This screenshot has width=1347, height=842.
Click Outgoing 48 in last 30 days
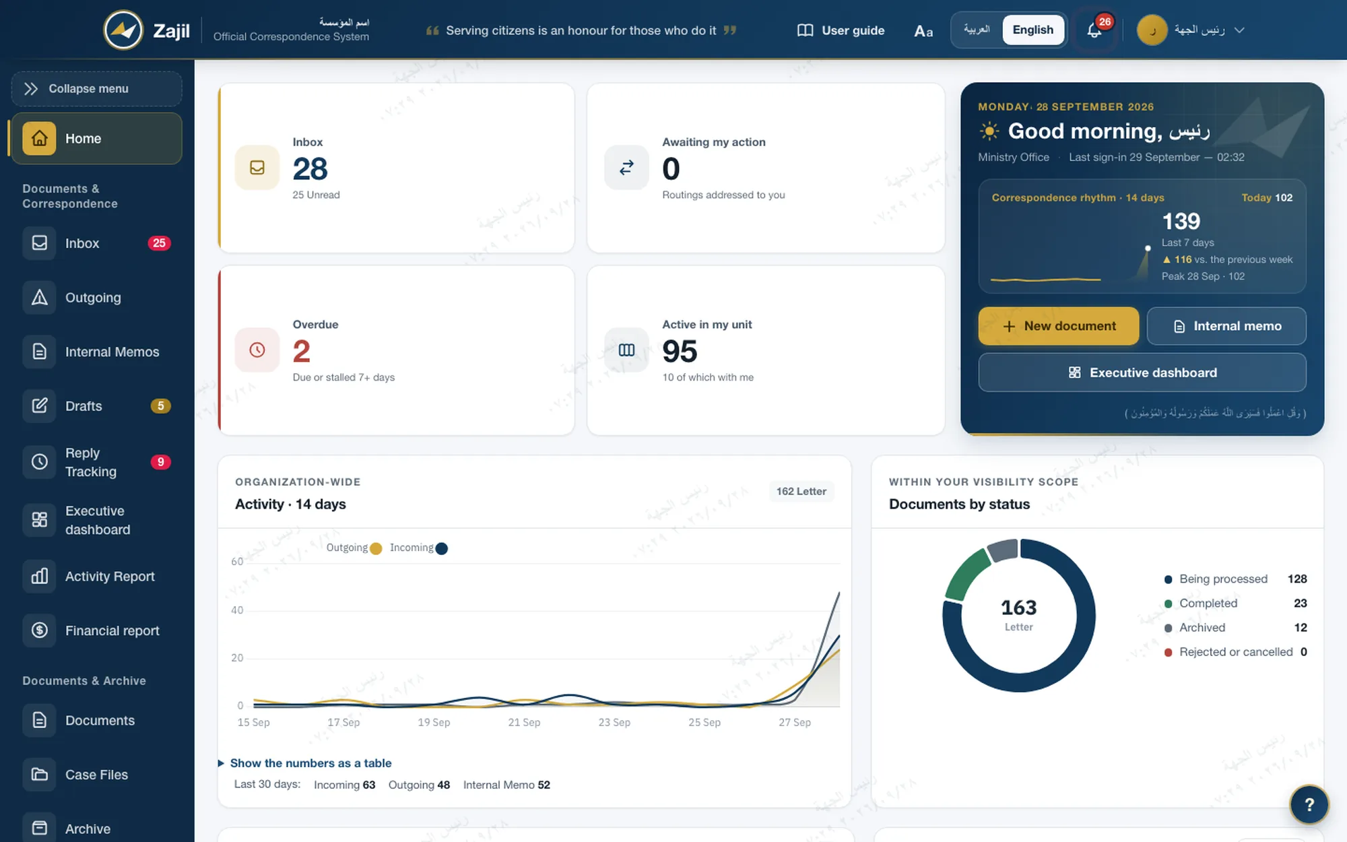coord(419,785)
